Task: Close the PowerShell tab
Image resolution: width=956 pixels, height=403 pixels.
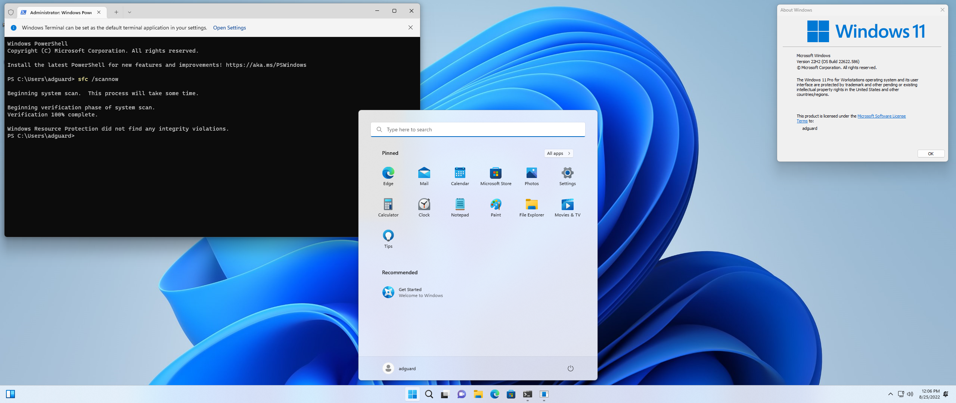Action: [x=99, y=12]
